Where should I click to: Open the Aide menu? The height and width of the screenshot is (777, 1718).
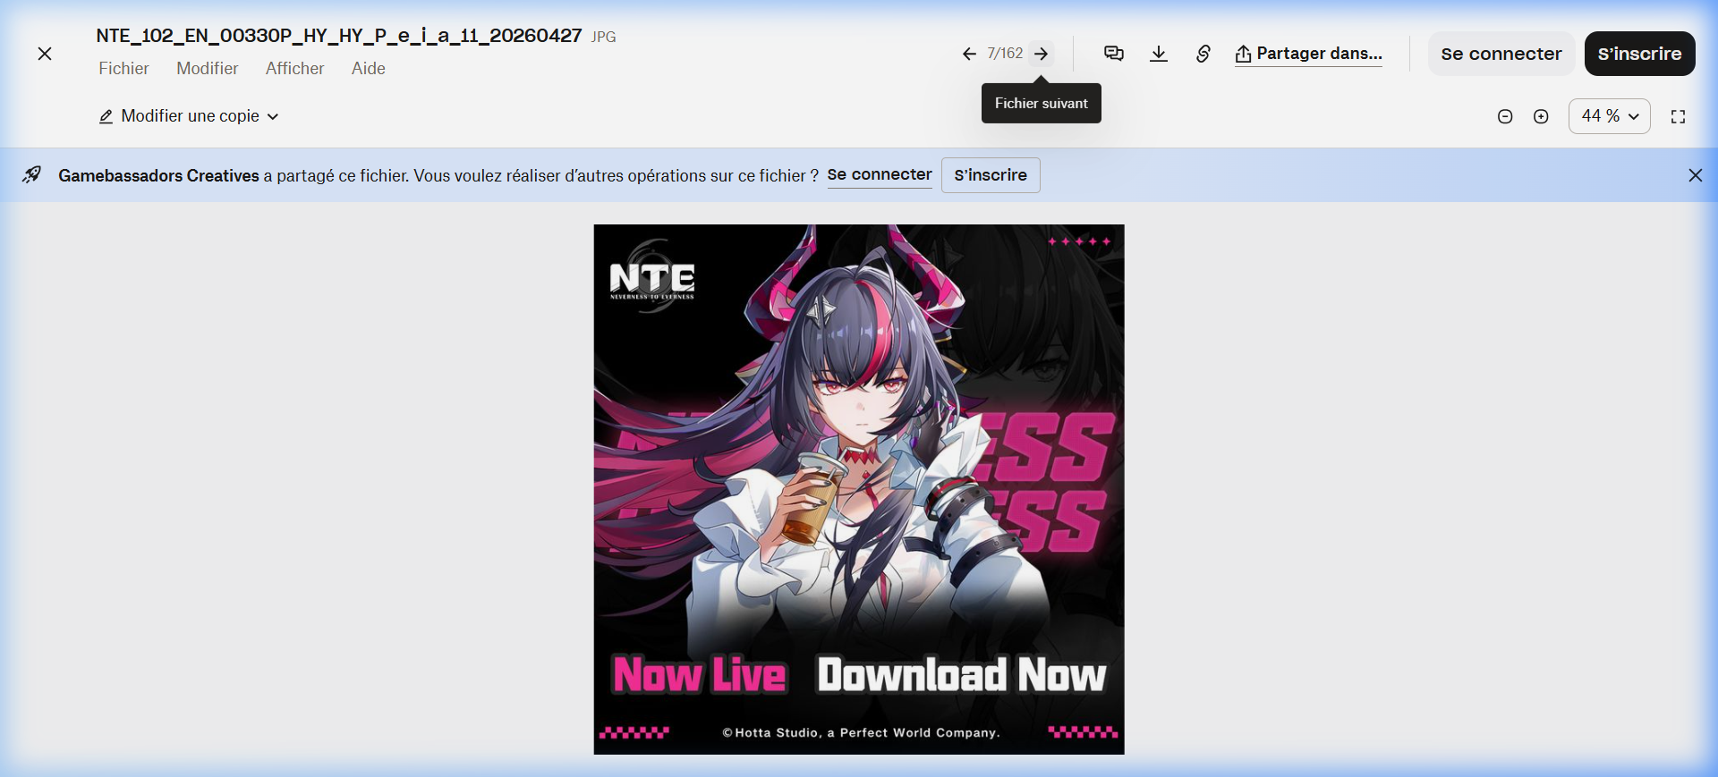[x=368, y=69]
